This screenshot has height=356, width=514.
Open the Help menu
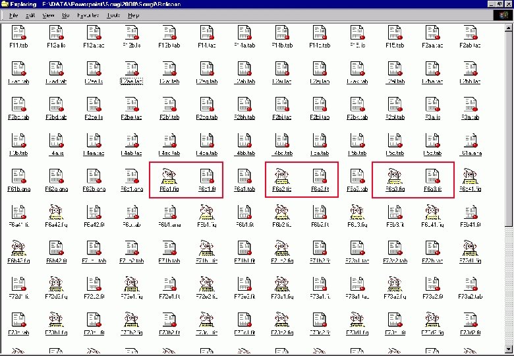[x=133, y=15]
